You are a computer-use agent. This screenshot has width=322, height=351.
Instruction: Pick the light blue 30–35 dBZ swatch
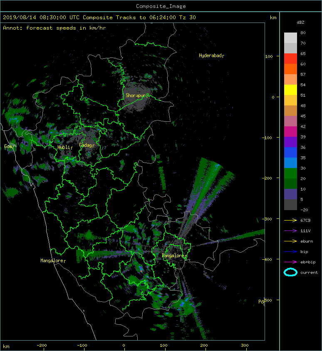click(x=290, y=163)
